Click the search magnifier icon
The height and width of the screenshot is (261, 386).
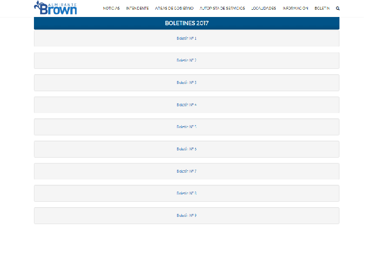pyautogui.click(x=338, y=8)
